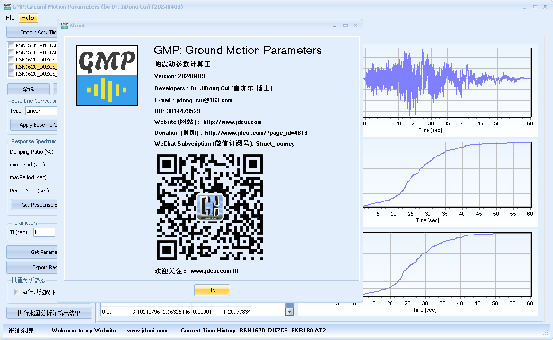Viewport: 553px width, 340px height.
Task: Click the Apply Baseline Correction button
Action: tap(34, 125)
